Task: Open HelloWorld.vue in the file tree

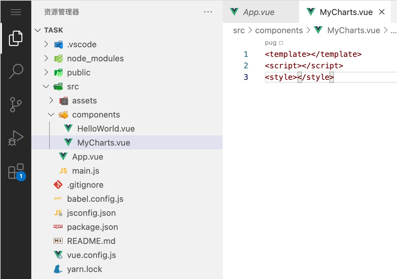Action: [106, 129]
